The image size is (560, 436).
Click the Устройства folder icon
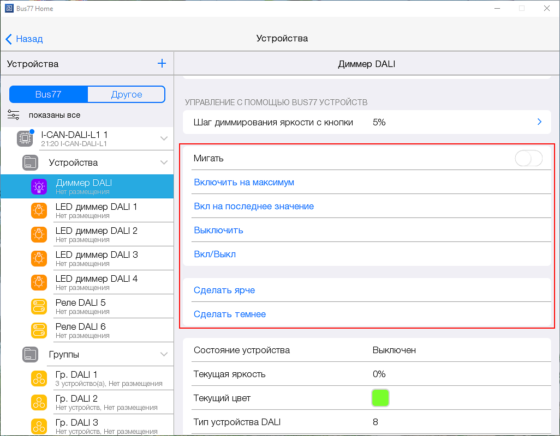[31, 162]
